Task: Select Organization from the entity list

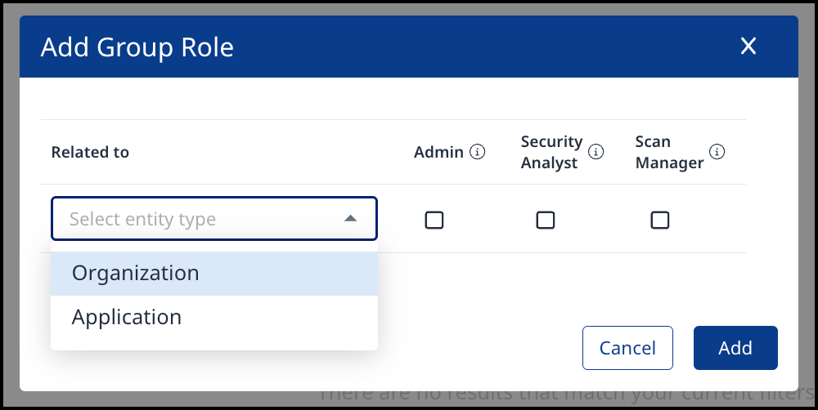Action: 136,273
